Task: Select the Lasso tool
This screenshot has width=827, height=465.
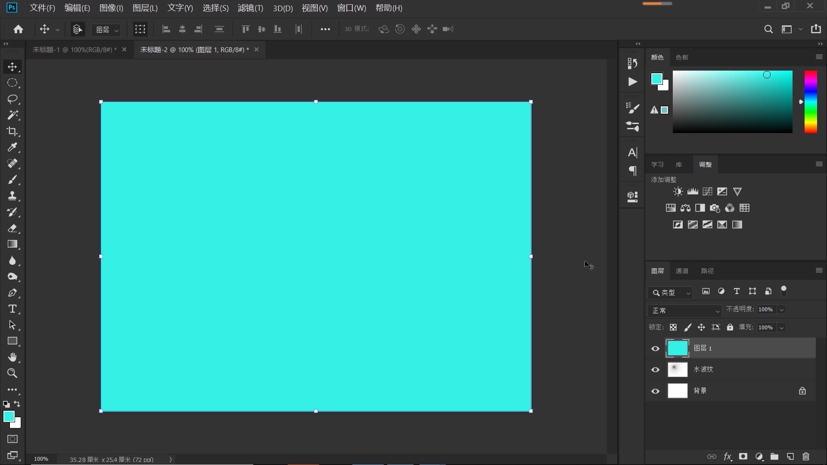Action: coord(12,99)
